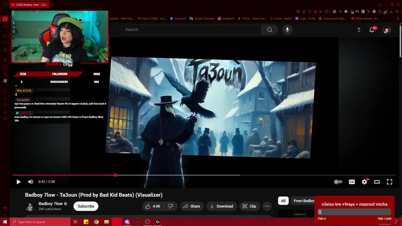
Task: Toggle the autoplay switch in player controls
Action: [338, 182]
